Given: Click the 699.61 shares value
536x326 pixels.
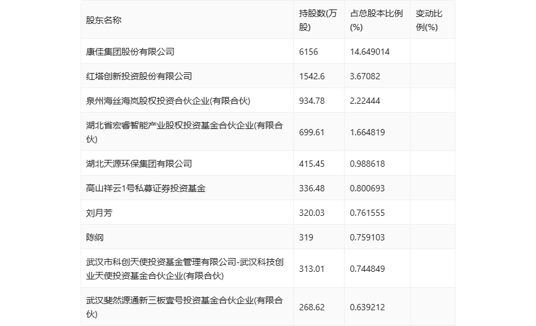Looking at the screenshot, I should (x=312, y=132).
